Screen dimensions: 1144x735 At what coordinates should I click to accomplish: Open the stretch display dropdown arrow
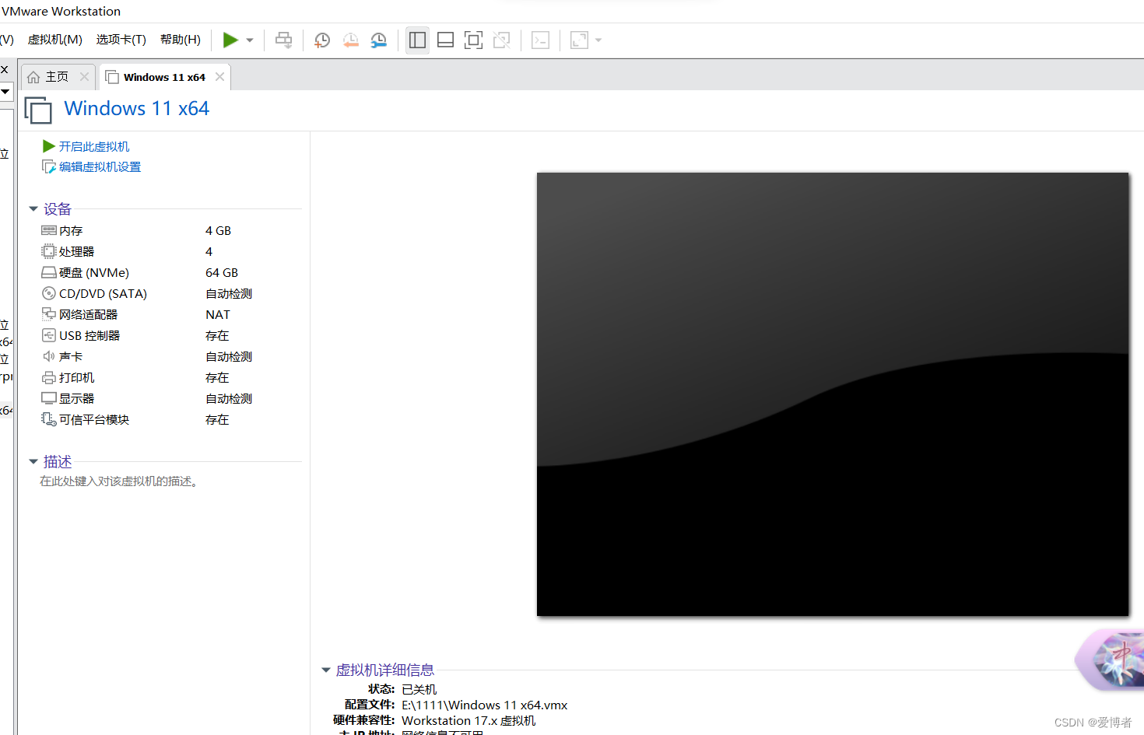click(x=598, y=40)
